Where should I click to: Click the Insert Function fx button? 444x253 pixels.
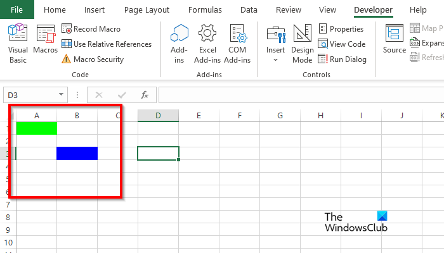click(145, 95)
